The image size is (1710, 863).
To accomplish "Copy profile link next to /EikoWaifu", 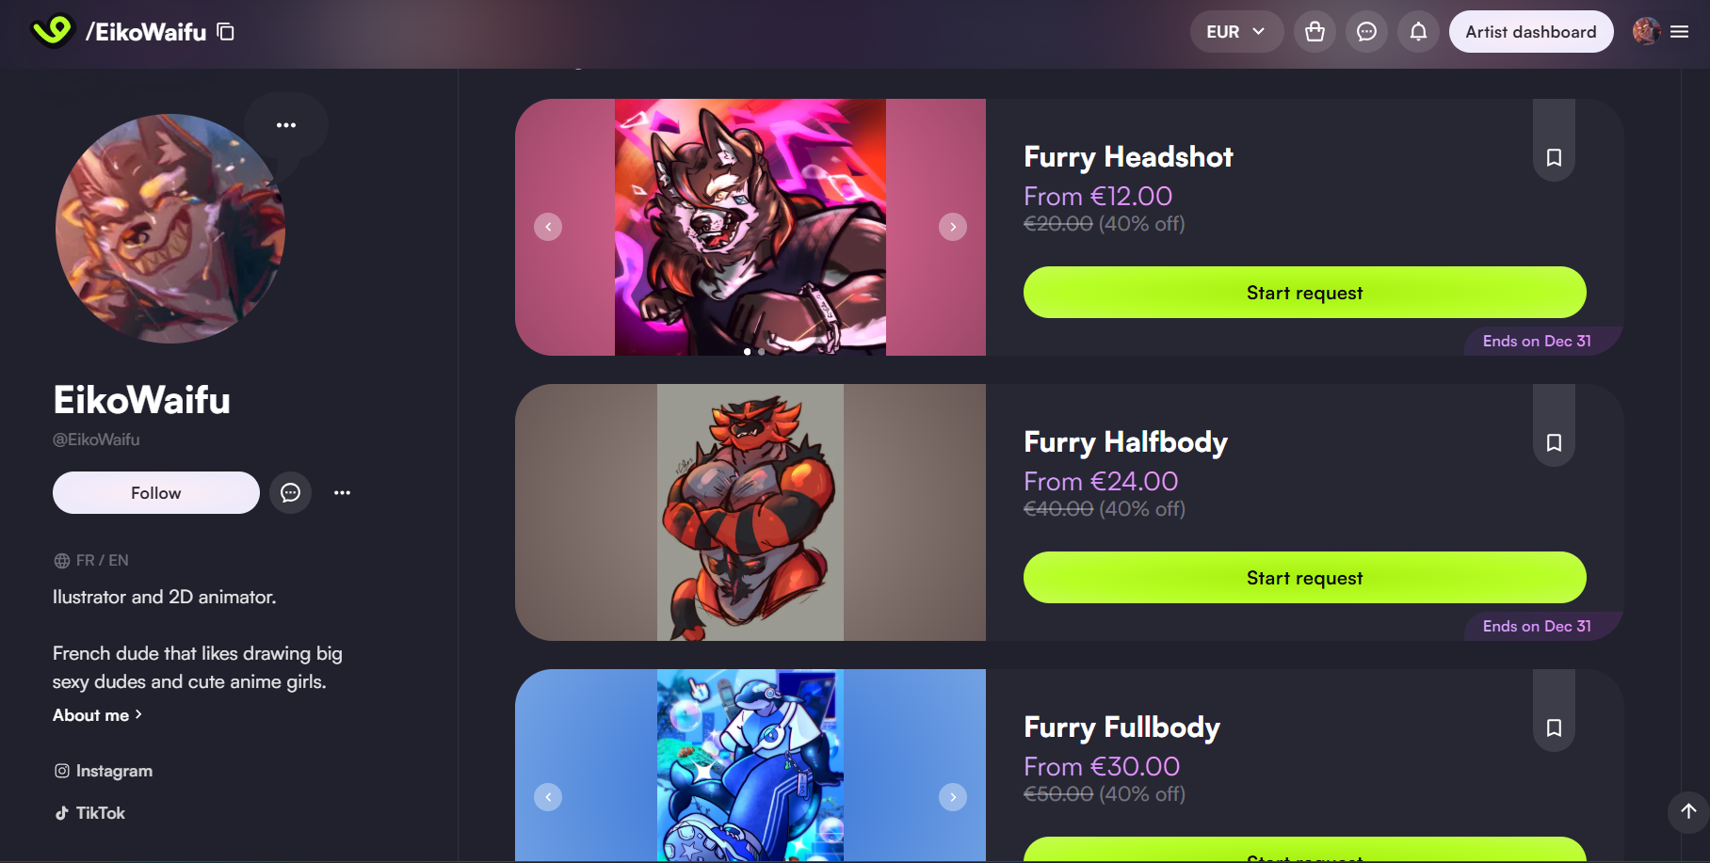I will (226, 32).
